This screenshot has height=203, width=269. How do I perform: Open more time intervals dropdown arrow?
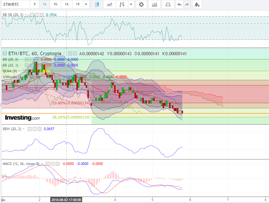click(x=86, y=4)
